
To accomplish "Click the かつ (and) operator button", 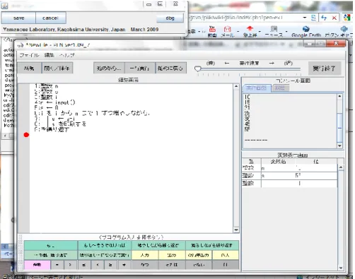I will [x=145, y=265].
